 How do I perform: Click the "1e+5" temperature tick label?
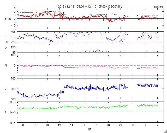13,112
